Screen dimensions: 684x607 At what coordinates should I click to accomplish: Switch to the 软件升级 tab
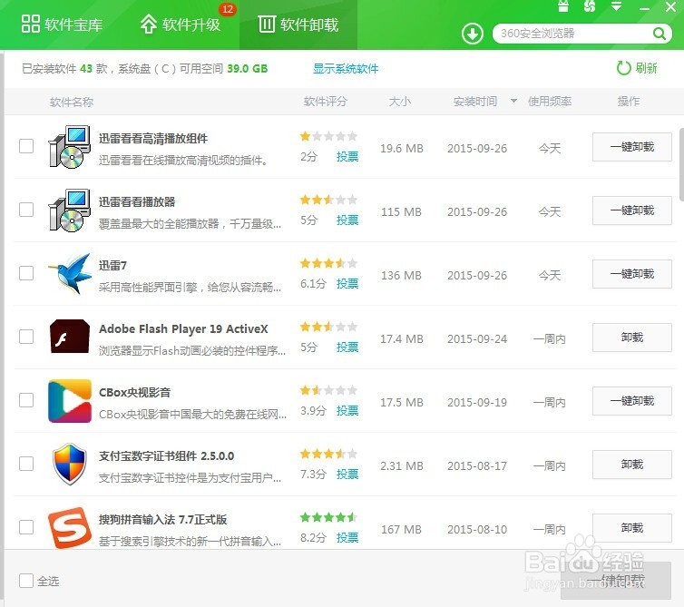(x=181, y=24)
